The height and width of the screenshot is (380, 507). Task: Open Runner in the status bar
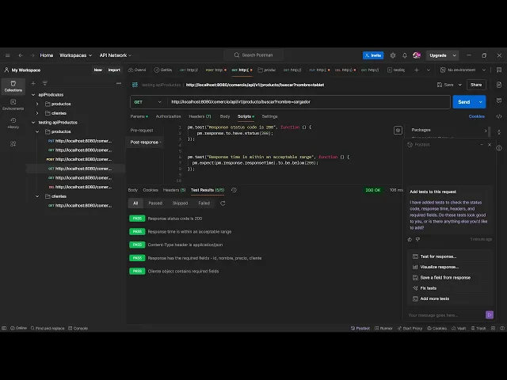point(383,328)
